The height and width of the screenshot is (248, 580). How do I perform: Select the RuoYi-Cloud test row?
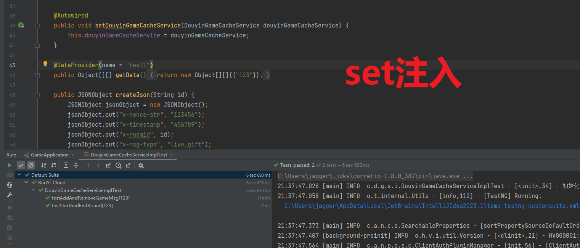pyautogui.click(x=144, y=182)
